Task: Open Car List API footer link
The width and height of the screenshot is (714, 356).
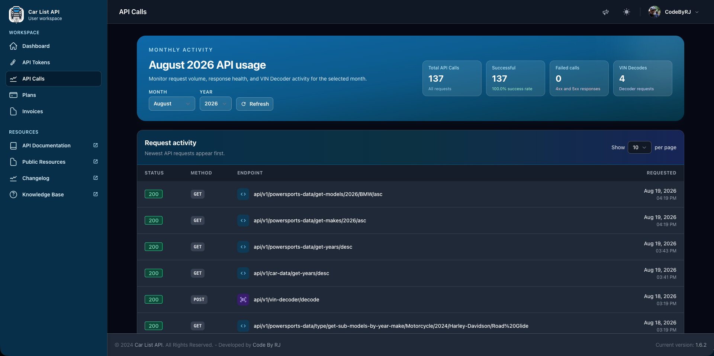Action: tap(148, 345)
